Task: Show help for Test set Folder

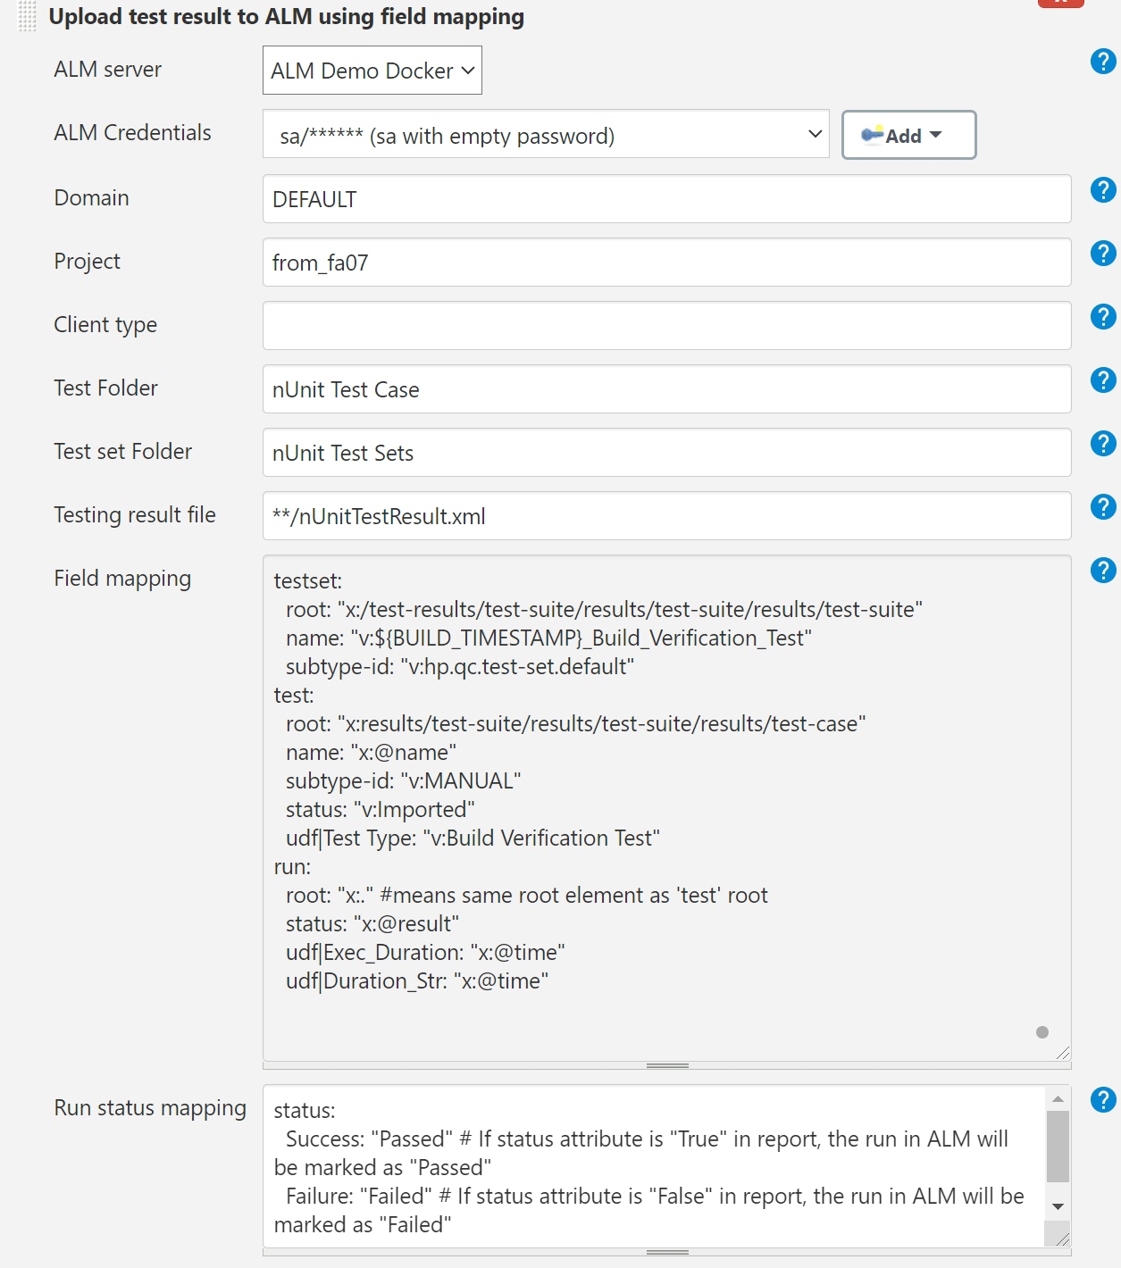Action: (1103, 444)
